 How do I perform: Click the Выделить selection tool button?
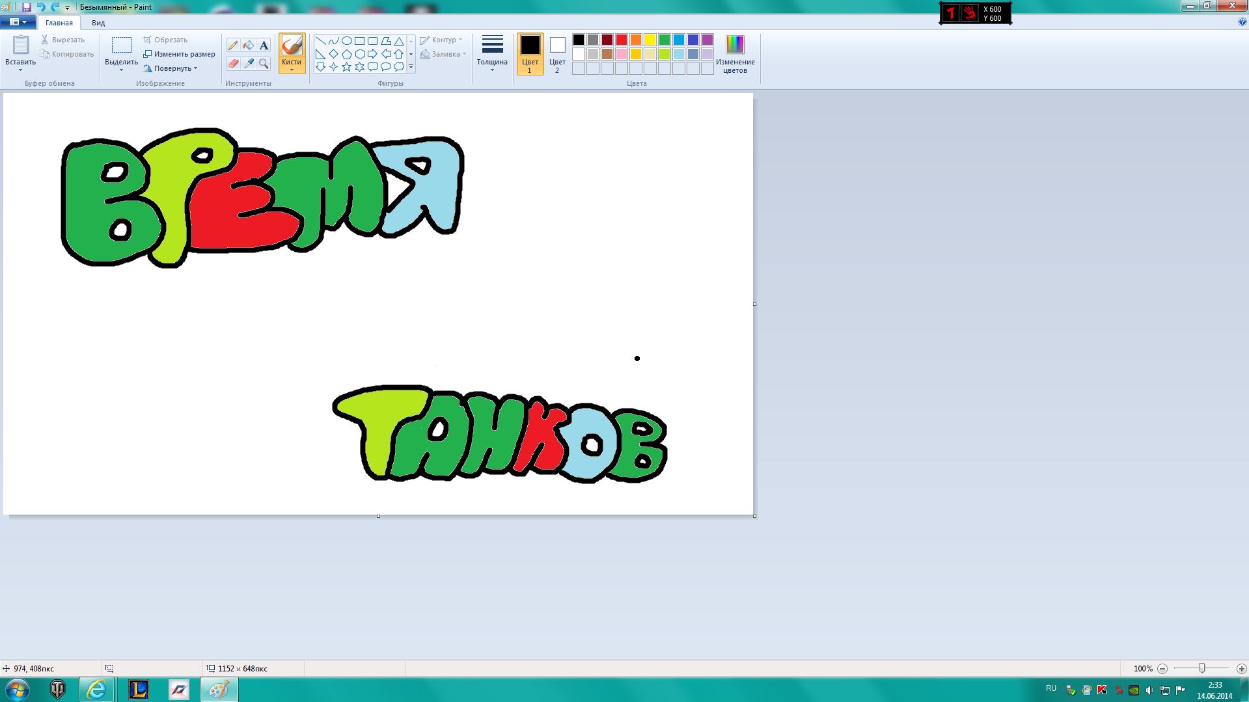click(x=121, y=50)
